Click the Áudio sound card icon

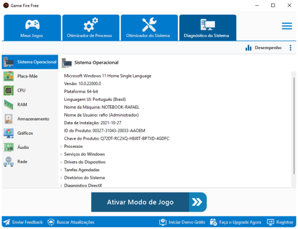(9, 147)
